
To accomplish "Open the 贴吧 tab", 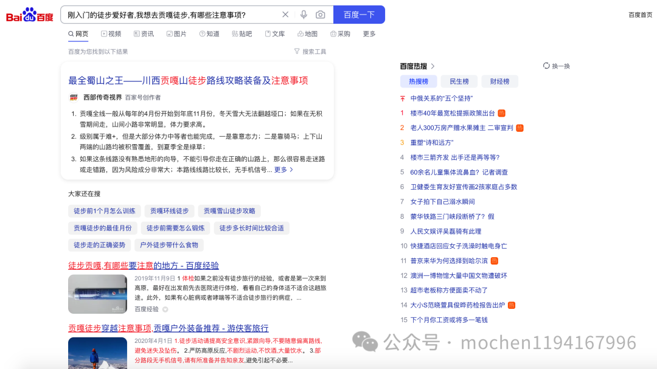I will [242, 34].
